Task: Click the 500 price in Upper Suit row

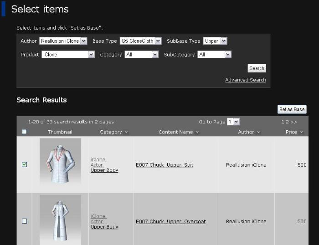Action: (x=302, y=165)
